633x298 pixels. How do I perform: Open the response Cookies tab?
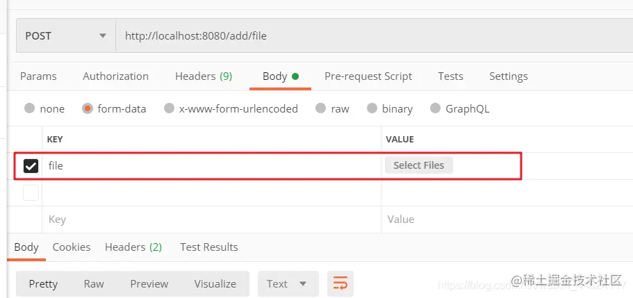click(72, 247)
